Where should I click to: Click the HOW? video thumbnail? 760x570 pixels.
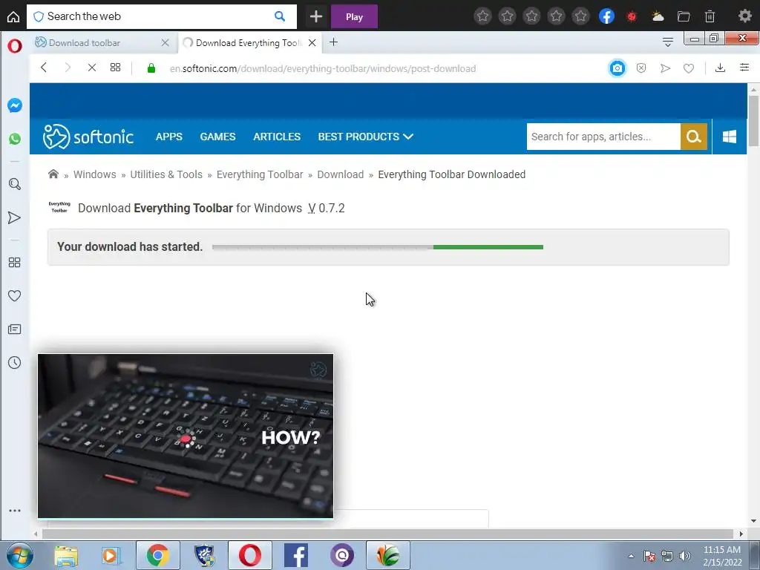point(186,436)
